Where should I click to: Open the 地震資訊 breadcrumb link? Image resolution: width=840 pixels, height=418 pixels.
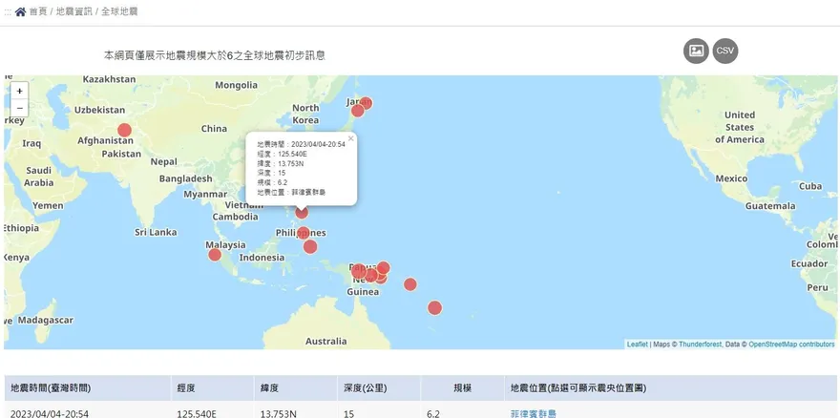73,11
